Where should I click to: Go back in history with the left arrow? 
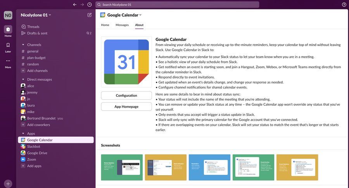coord(75,4)
